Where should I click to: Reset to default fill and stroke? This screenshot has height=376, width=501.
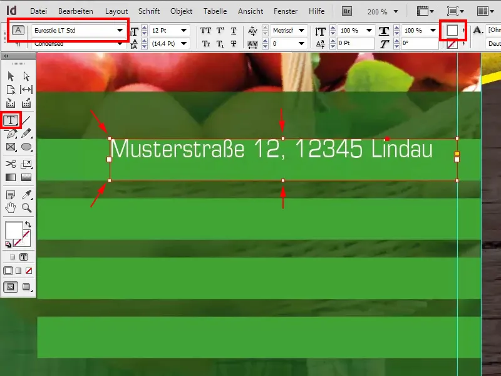coord(8,244)
